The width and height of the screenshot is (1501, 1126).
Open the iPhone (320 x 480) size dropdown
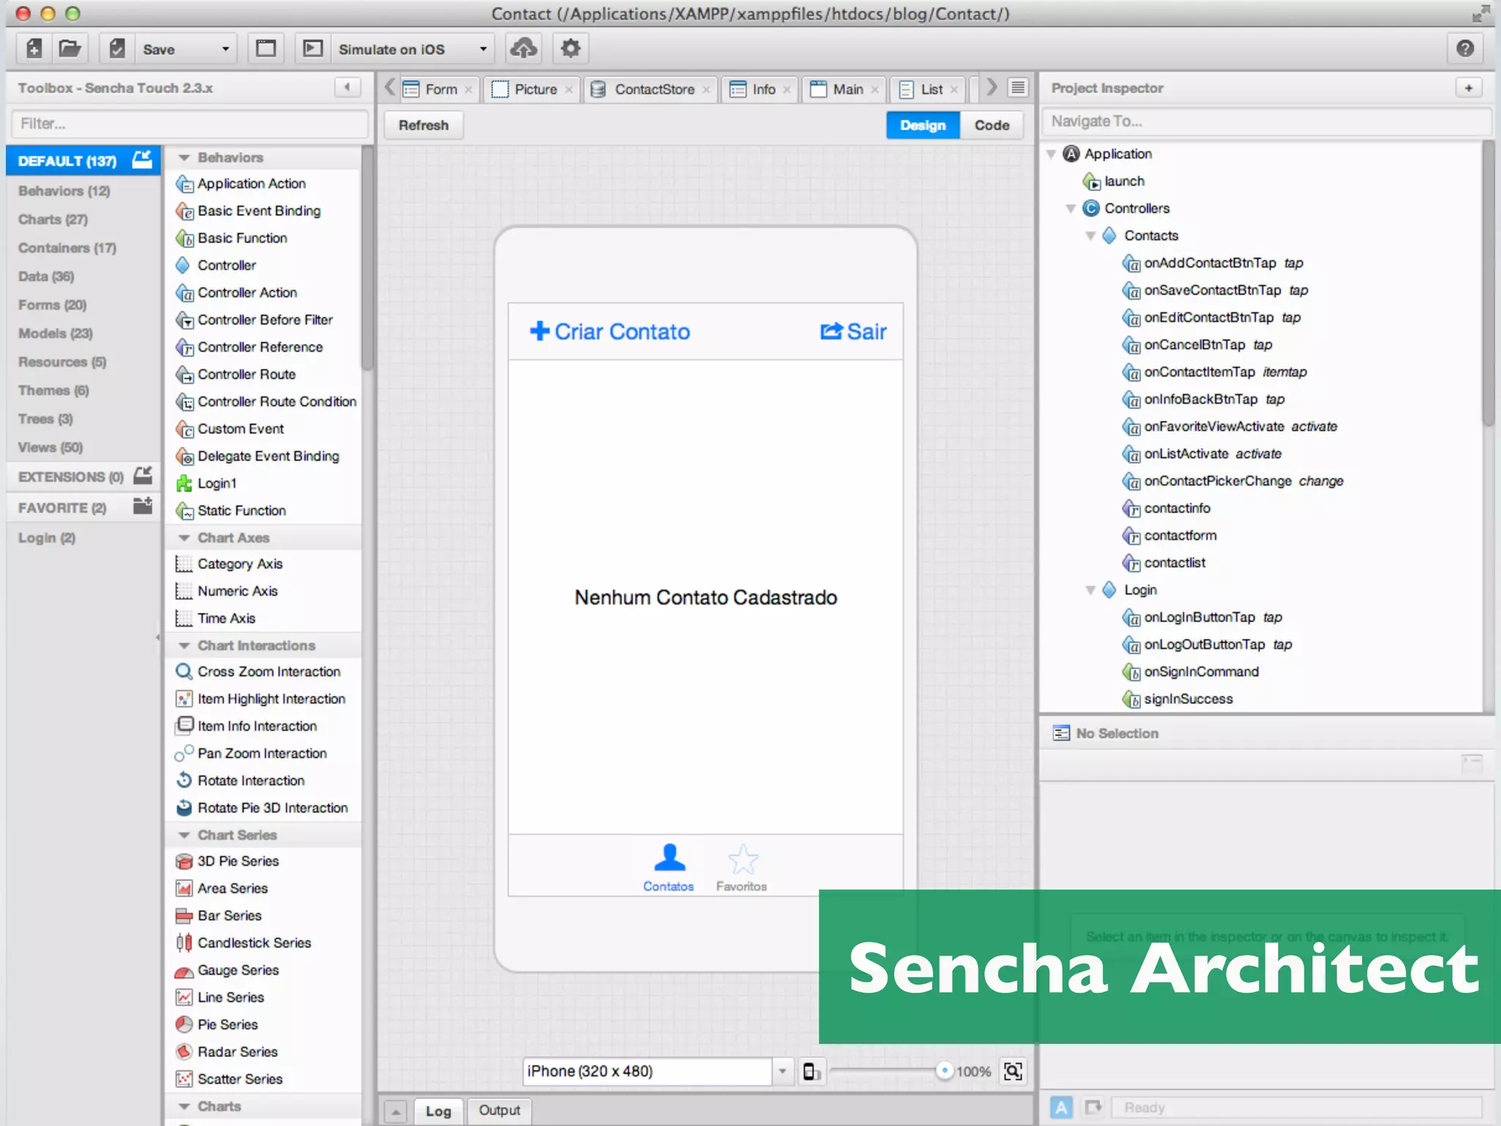[x=783, y=1071]
